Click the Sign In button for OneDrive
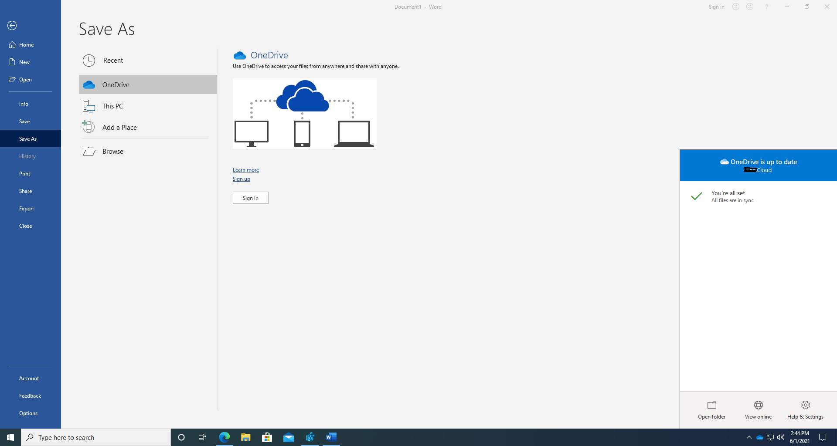 click(x=250, y=197)
